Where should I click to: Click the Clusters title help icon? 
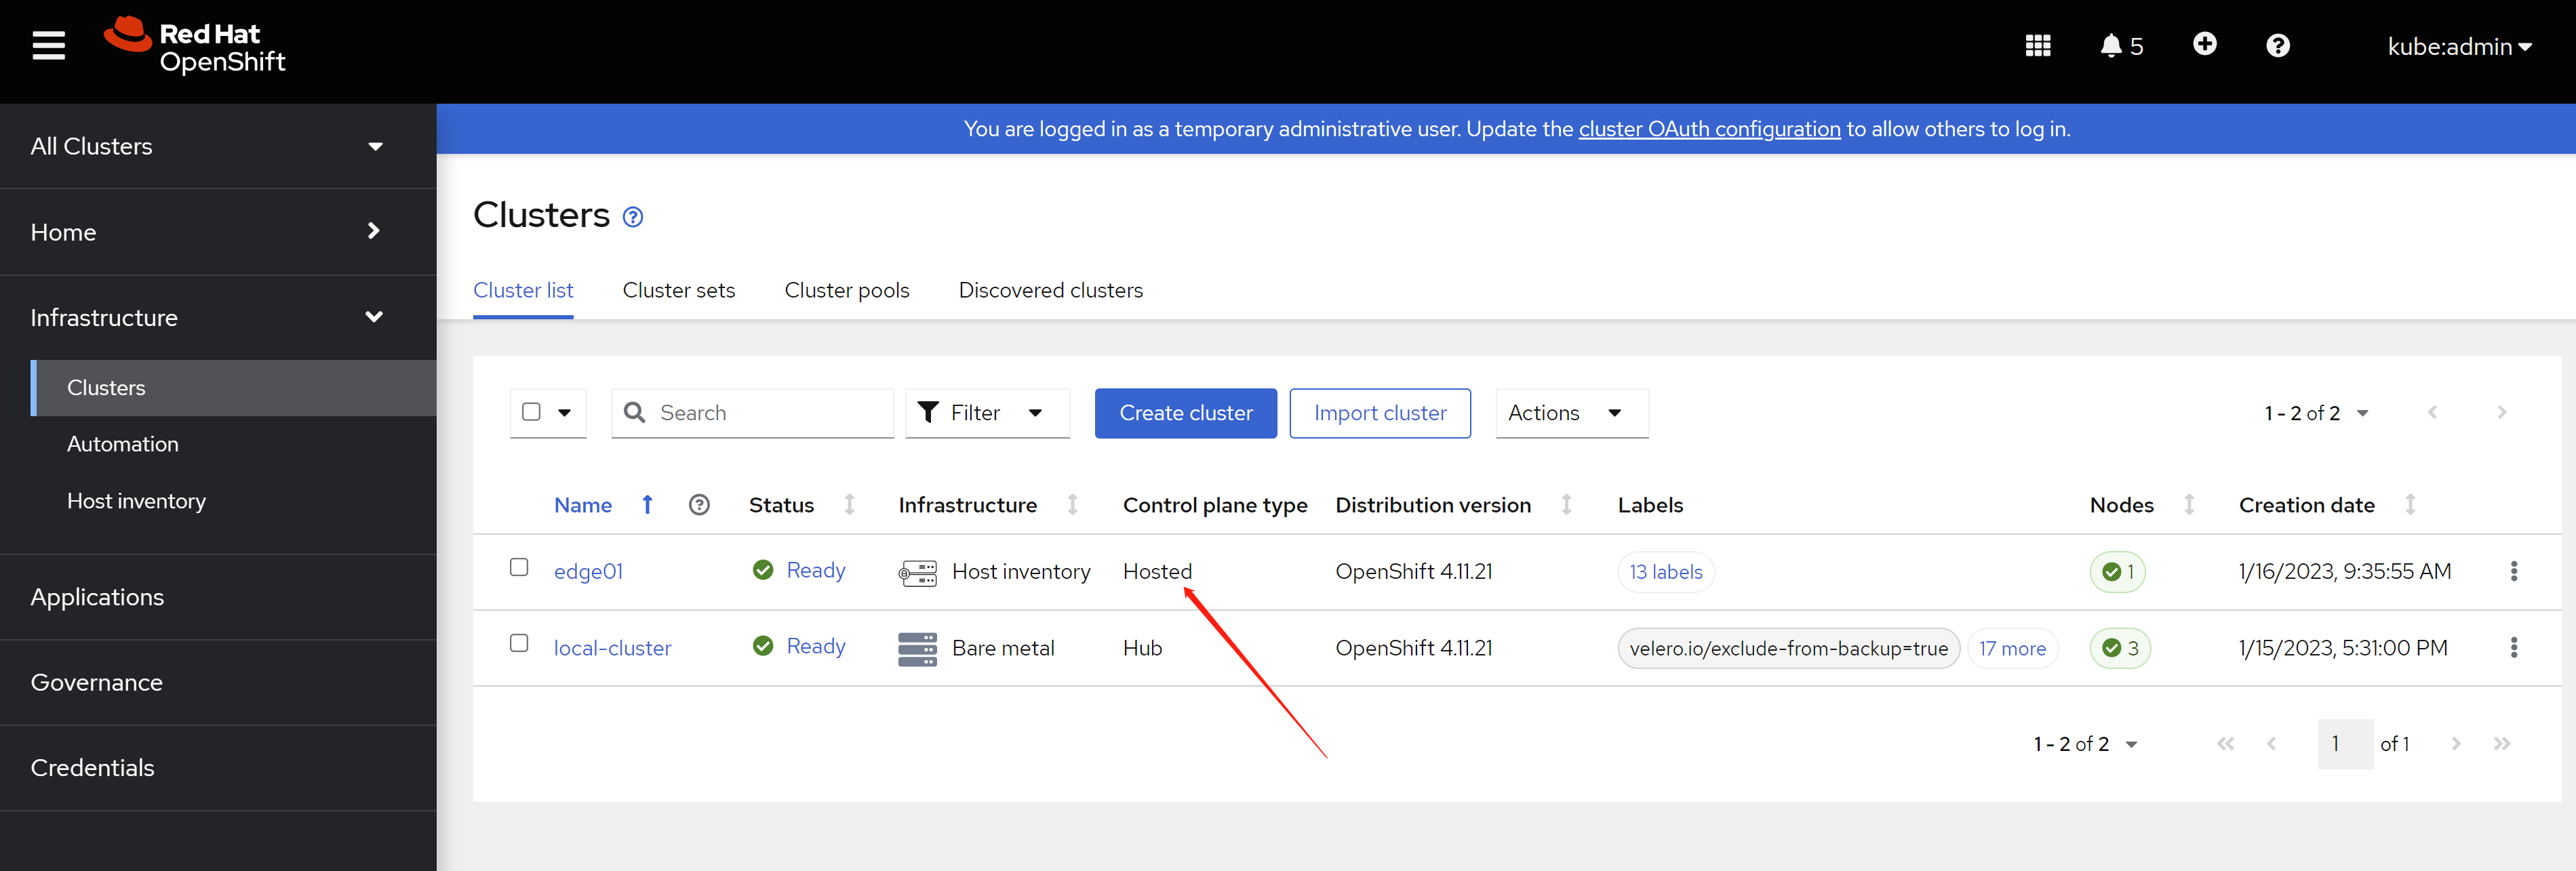click(x=633, y=217)
